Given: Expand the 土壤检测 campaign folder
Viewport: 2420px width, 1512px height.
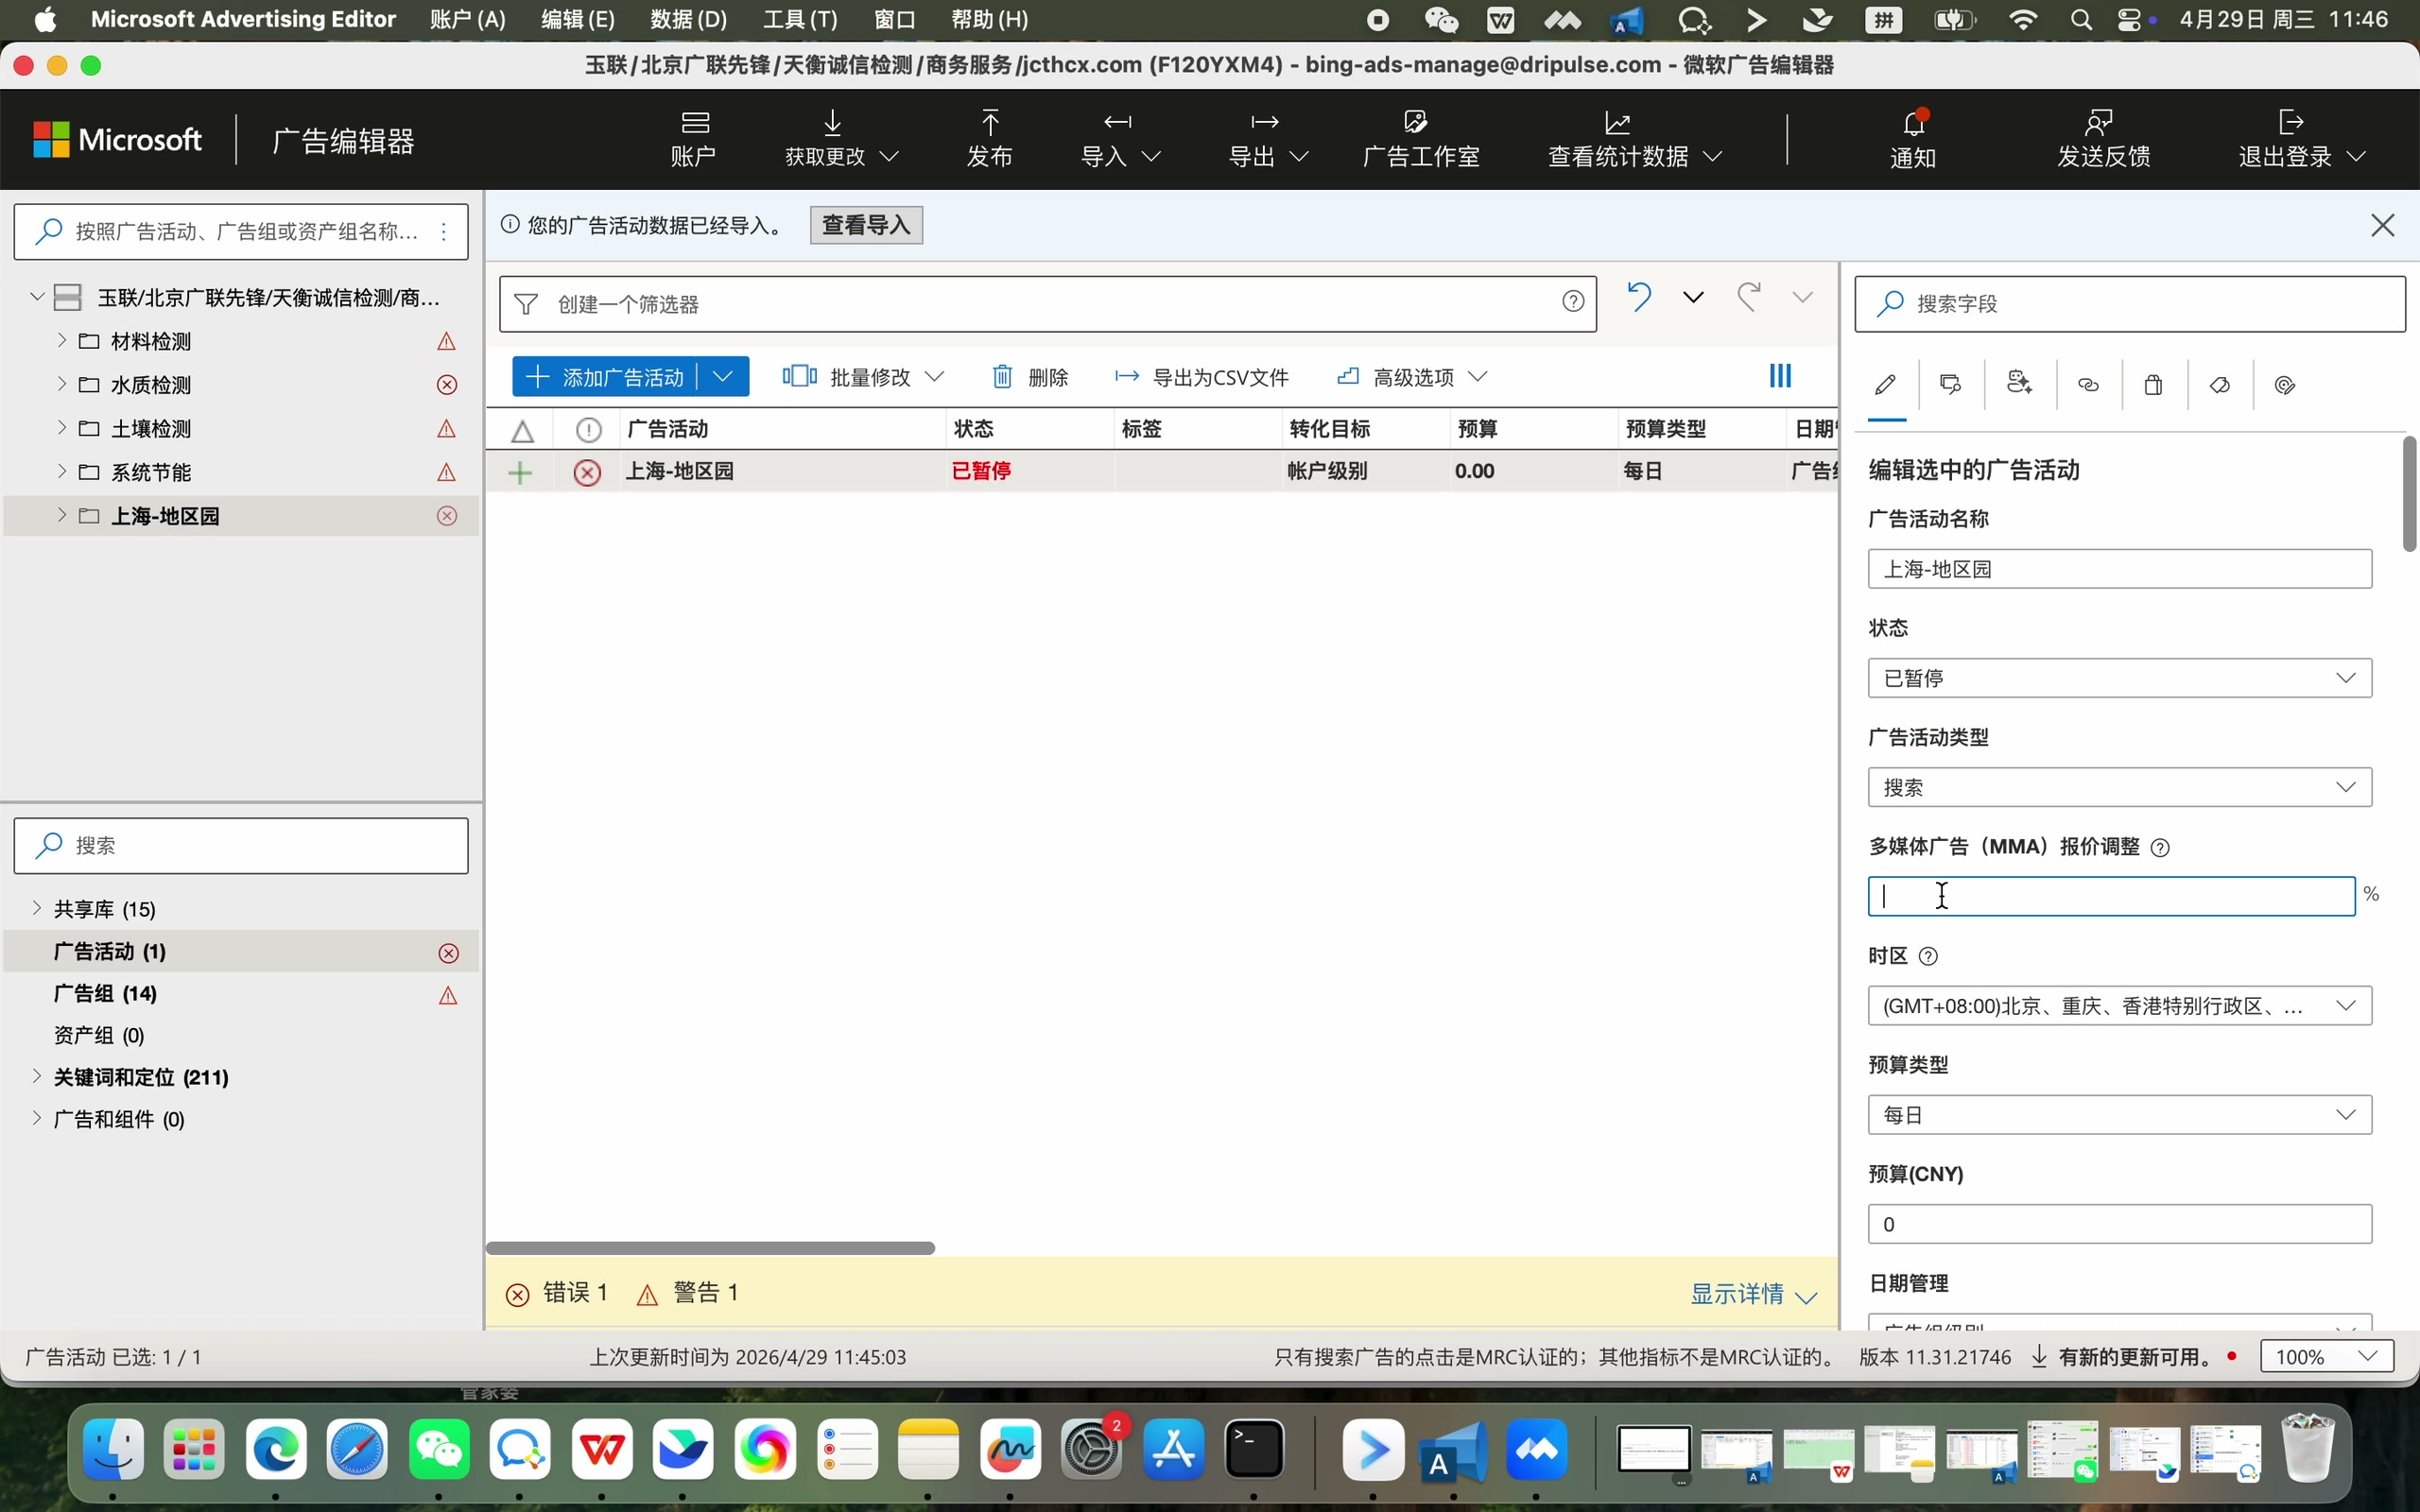Looking at the screenshot, I should click(x=62, y=428).
